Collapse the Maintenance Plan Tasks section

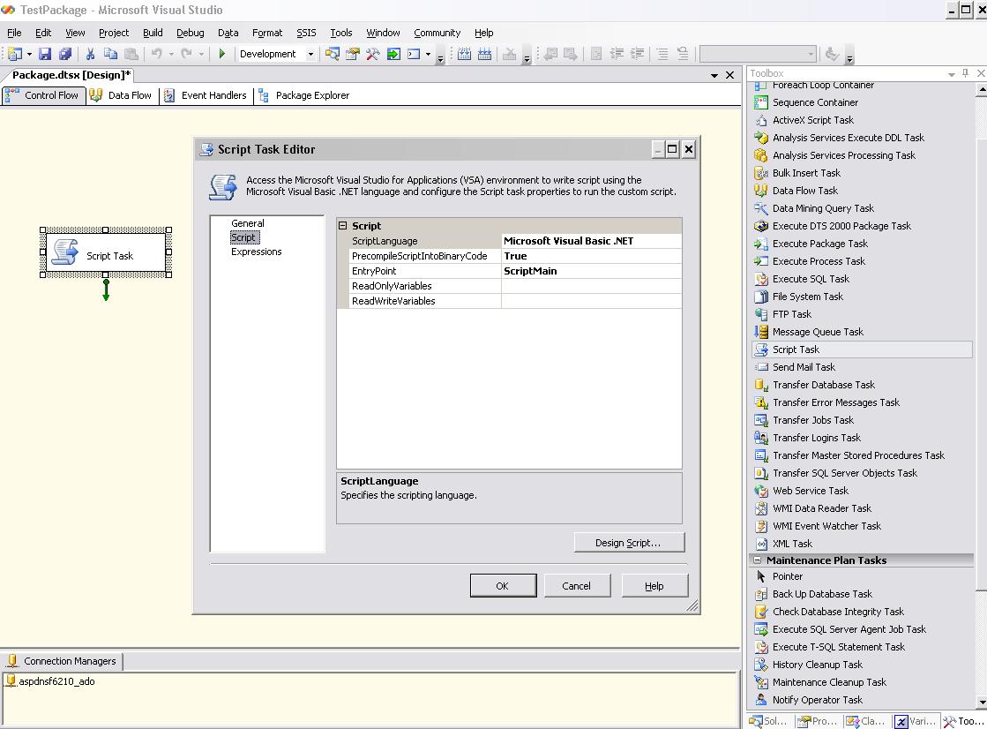click(x=757, y=560)
